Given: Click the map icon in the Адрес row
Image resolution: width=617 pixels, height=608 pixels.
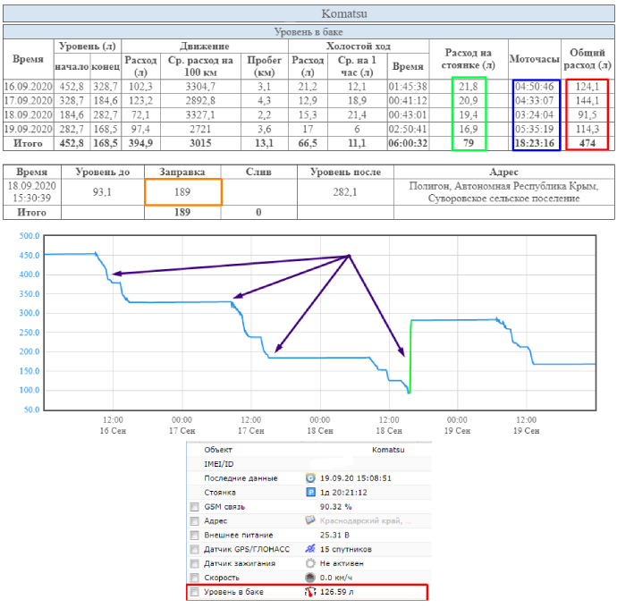Looking at the screenshot, I should click(310, 520).
